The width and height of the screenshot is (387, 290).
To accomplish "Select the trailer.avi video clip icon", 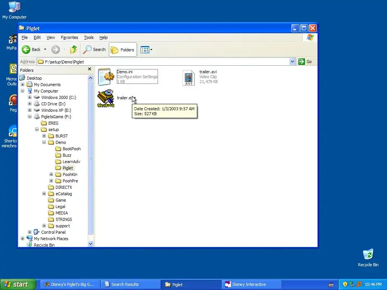I will [189, 78].
